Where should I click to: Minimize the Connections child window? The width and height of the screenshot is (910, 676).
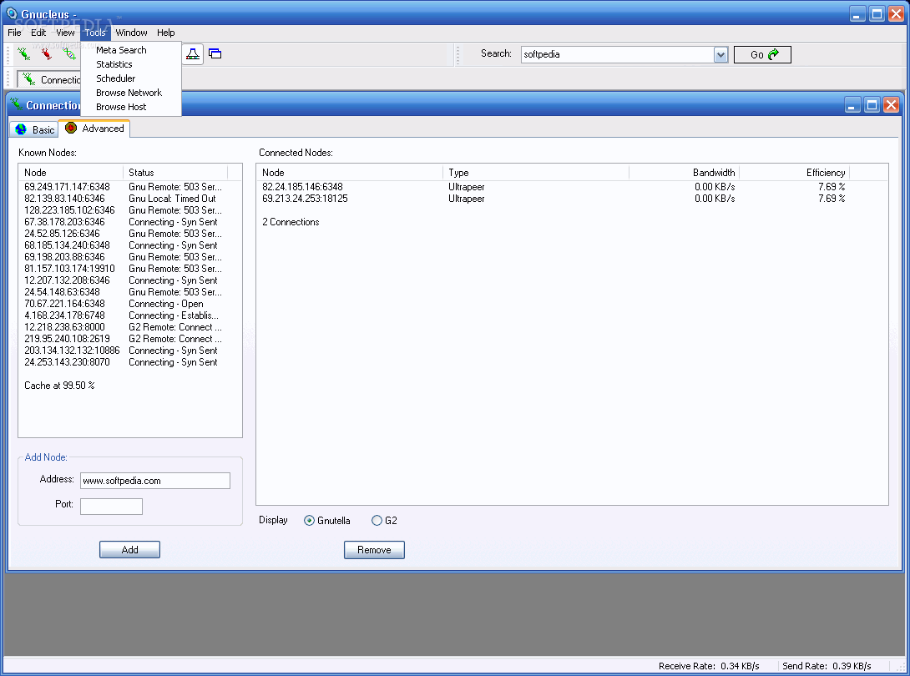click(852, 105)
